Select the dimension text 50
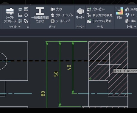 [56, 74]
